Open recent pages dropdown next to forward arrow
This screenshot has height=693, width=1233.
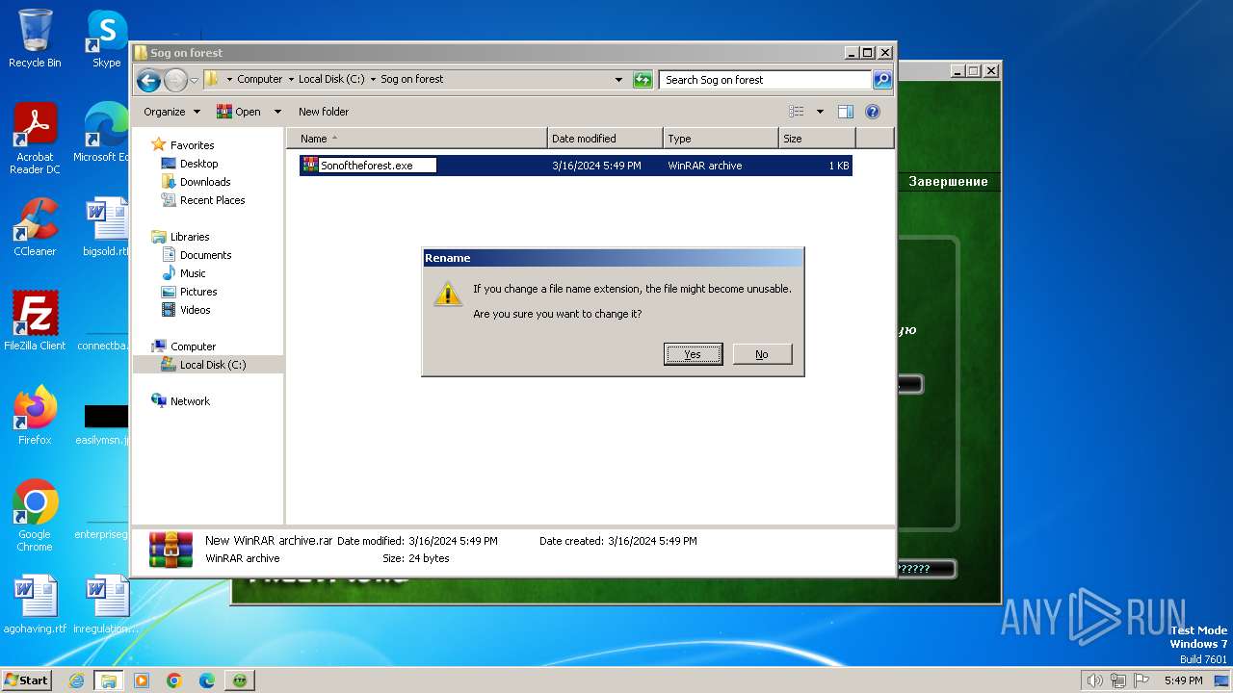pyautogui.click(x=194, y=80)
